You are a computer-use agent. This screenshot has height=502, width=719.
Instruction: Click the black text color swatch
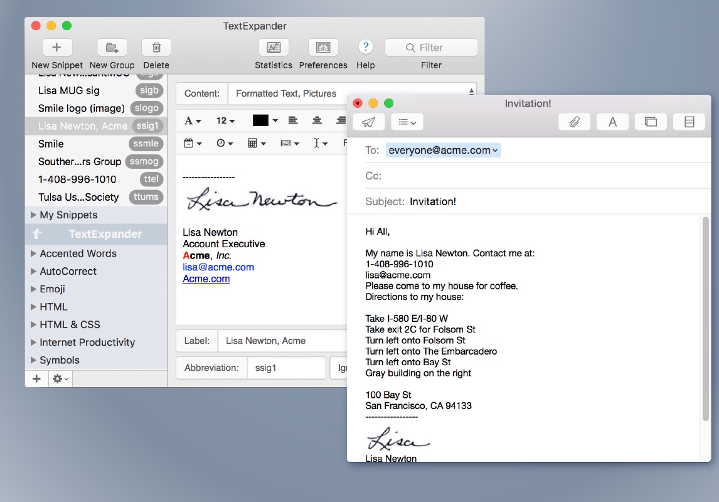click(260, 120)
